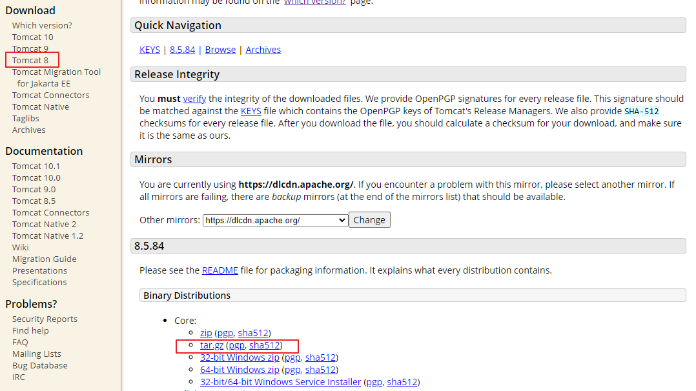Open the Wiki link
696x391 pixels.
pos(21,247)
